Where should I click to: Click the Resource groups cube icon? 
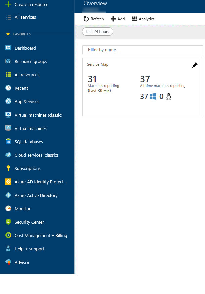tap(8, 62)
